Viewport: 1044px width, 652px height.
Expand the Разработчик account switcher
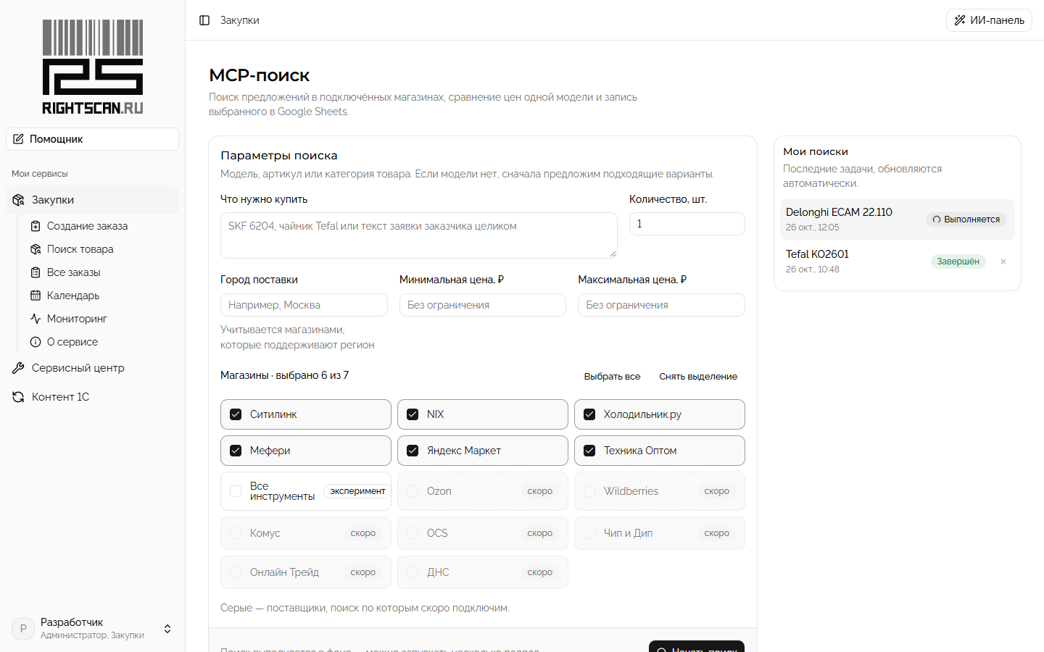click(167, 629)
